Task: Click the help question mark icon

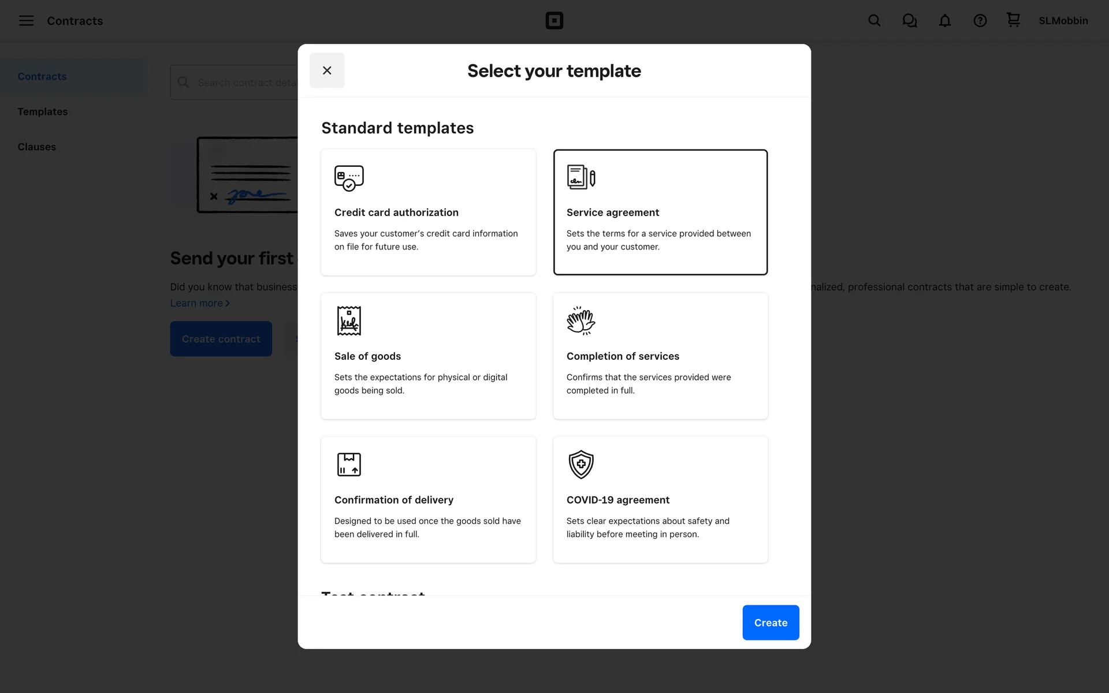Action: pos(980,21)
